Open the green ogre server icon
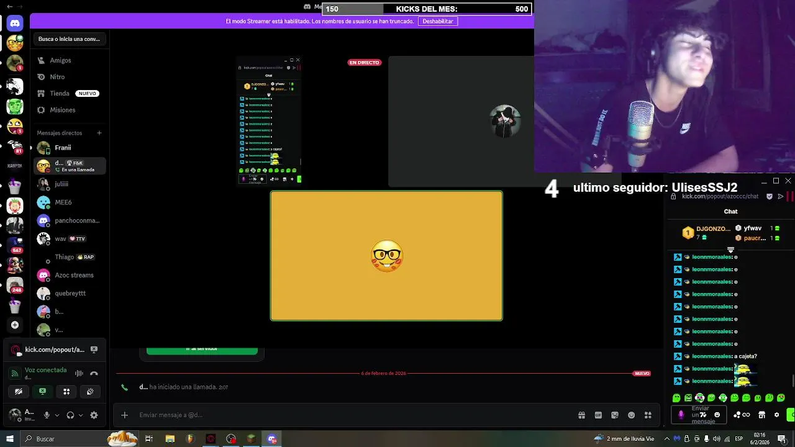Image resolution: width=795 pixels, height=447 pixels. tap(15, 106)
